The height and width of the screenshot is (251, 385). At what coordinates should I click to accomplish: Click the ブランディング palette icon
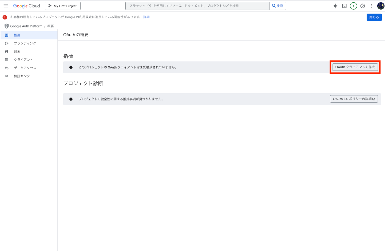tap(7, 43)
